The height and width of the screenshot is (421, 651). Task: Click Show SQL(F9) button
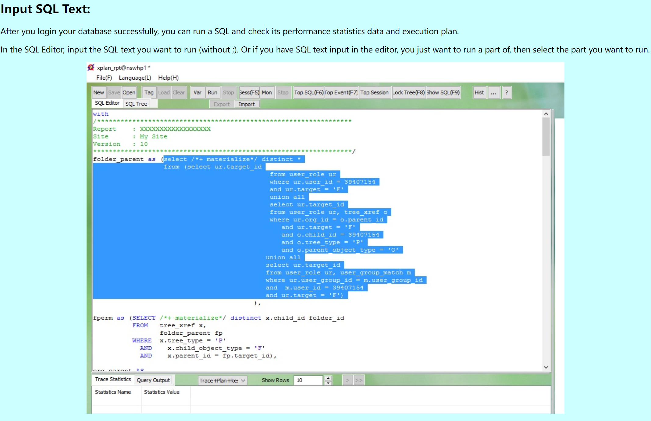[x=443, y=92]
